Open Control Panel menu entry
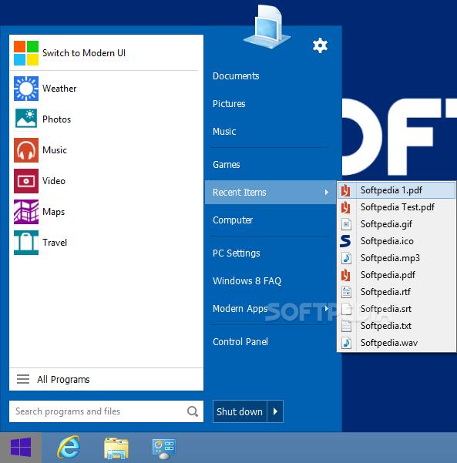Viewport: 457px width, 463px height. [x=240, y=342]
